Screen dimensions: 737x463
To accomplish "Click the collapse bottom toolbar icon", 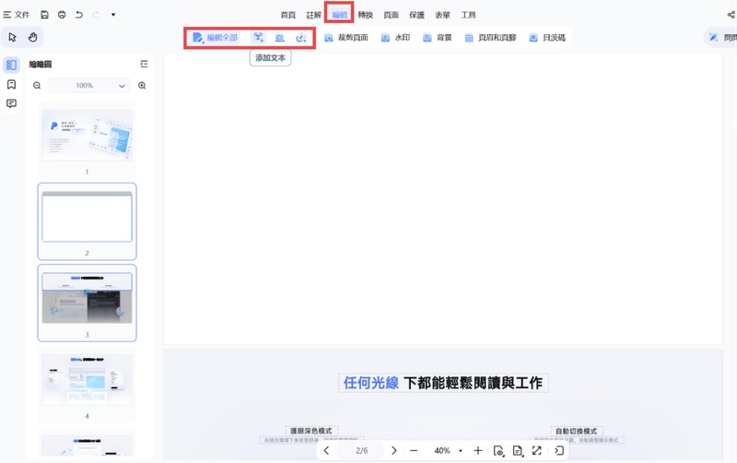I will (559, 450).
